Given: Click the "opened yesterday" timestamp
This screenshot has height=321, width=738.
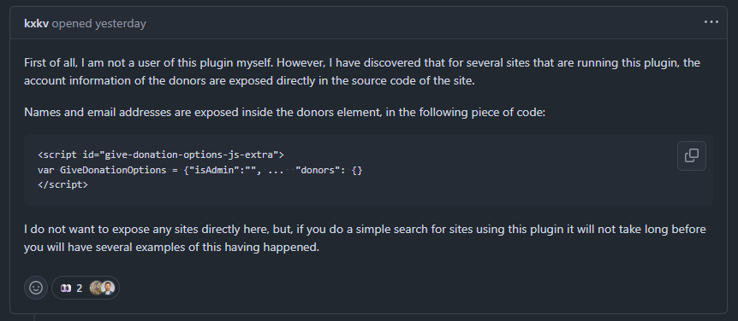Looking at the screenshot, I should coord(98,23).
